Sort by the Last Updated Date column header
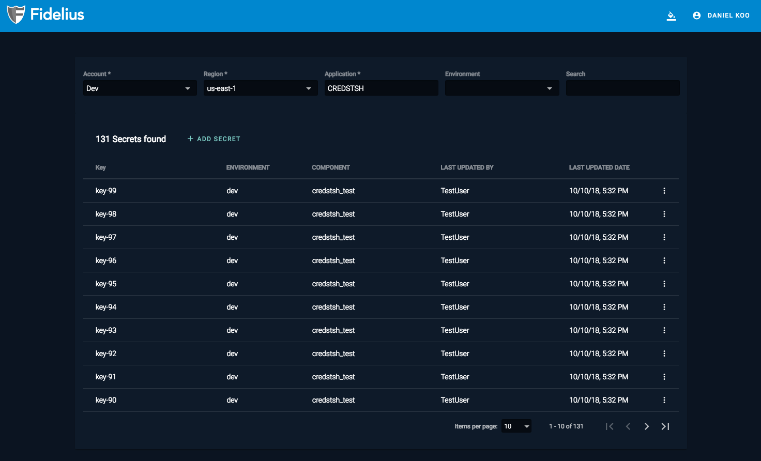The width and height of the screenshot is (761, 461). pyautogui.click(x=599, y=167)
